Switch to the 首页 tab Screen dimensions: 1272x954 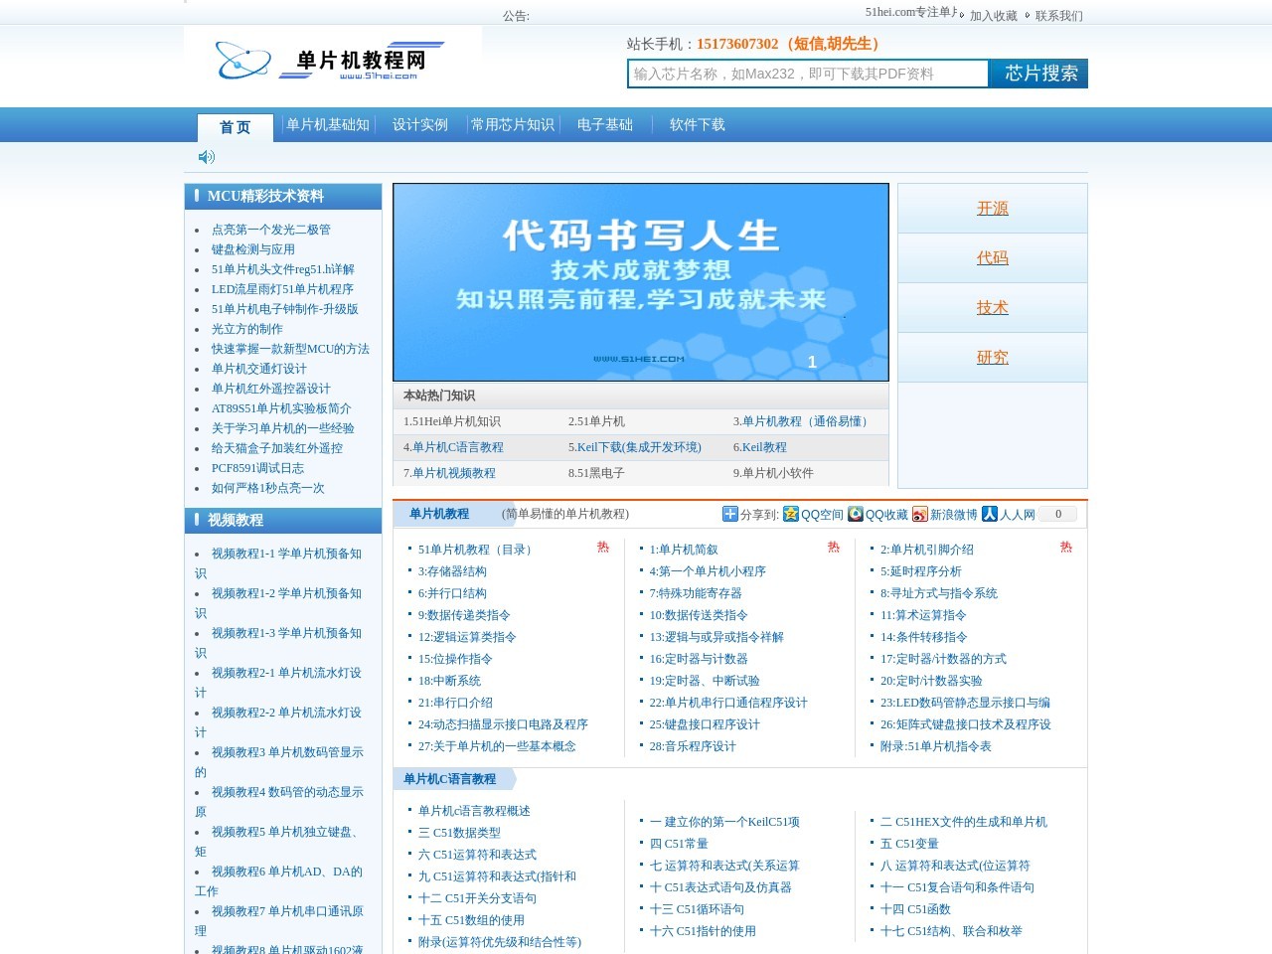tap(235, 127)
